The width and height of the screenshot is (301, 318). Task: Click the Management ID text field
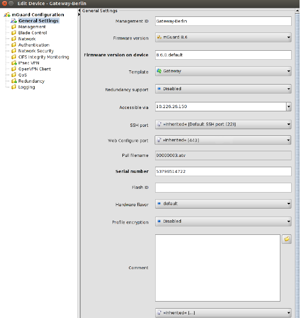(x=223, y=21)
